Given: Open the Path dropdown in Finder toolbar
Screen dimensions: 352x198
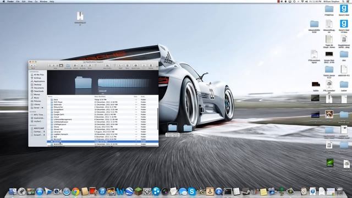Looking at the screenshot, I should click(120, 65).
